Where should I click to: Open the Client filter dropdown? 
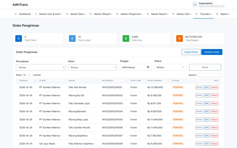coord(92,67)
